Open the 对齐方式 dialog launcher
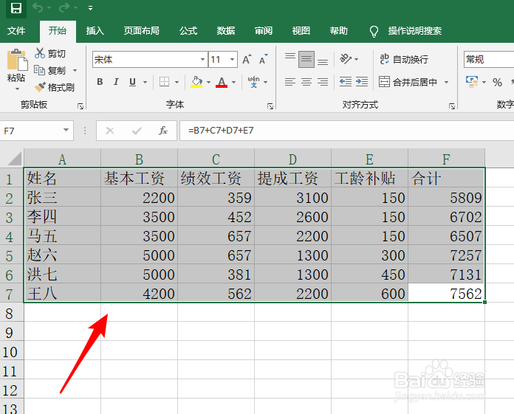Screen dimensions: 514x414 [x=452, y=106]
